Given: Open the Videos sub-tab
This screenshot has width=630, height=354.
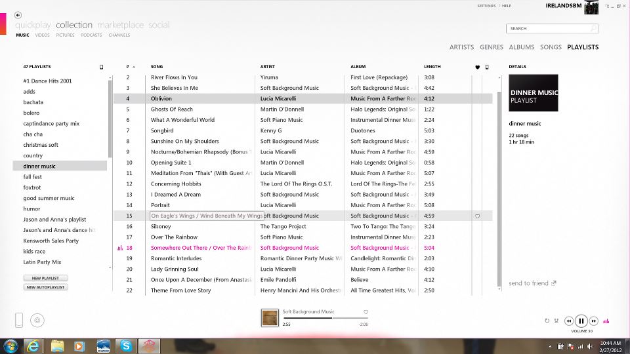Looking at the screenshot, I should pos(42,35).
